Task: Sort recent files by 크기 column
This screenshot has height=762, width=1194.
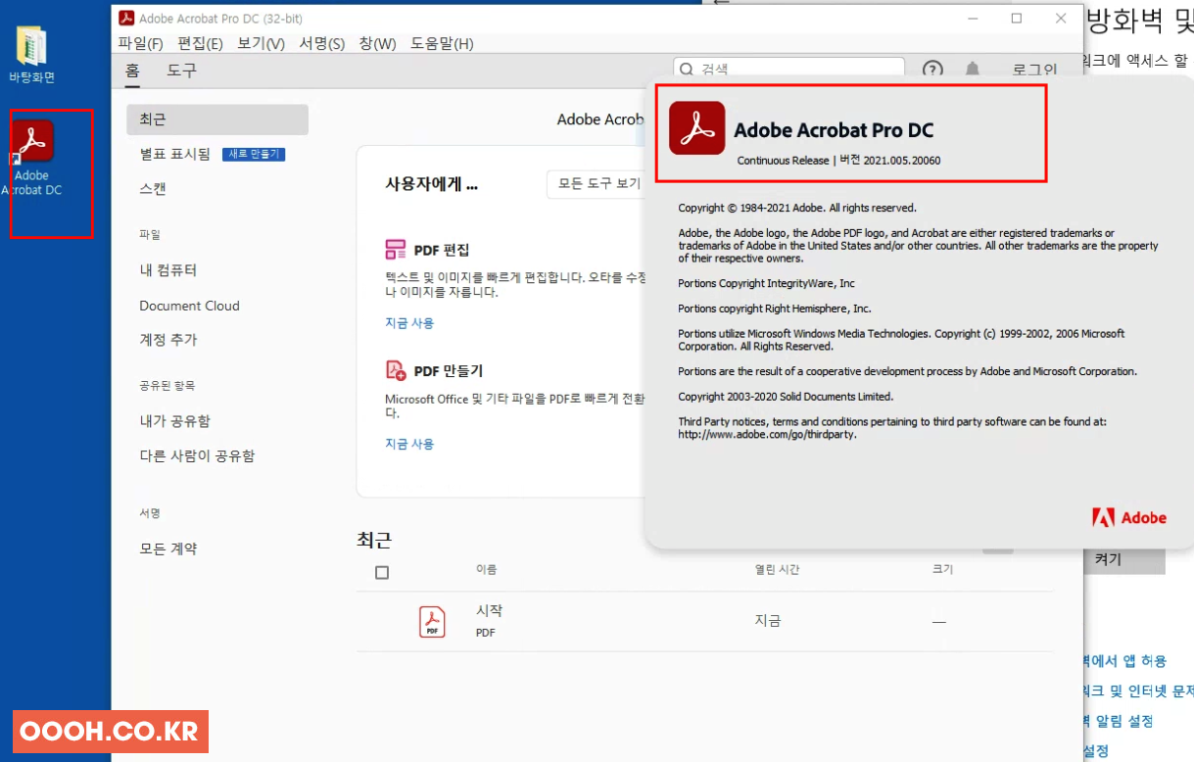Action: 942,570
